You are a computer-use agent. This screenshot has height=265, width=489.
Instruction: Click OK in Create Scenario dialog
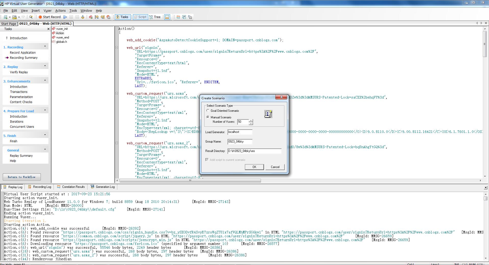[254, 167]
